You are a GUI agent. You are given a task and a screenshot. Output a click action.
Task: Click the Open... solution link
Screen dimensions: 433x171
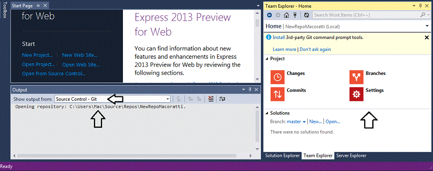(x=333, y=121)
